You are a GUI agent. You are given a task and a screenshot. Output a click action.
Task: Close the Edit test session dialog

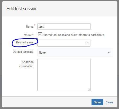click(109, 102)
